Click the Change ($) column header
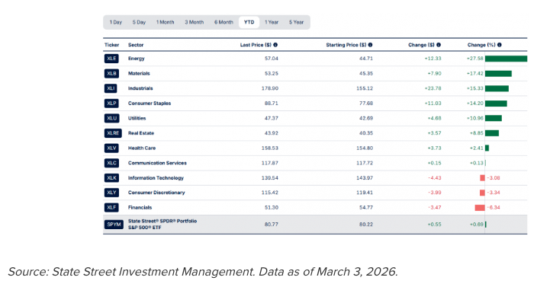 point(421,45)
